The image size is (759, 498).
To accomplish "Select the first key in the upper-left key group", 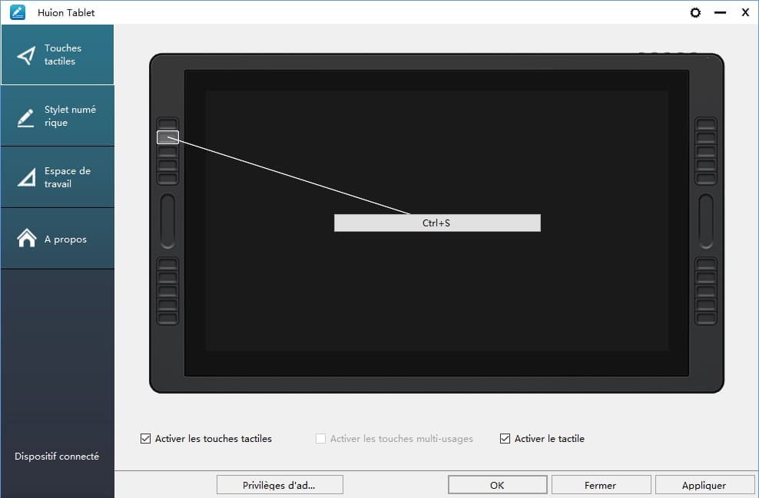I will point(168,124).
